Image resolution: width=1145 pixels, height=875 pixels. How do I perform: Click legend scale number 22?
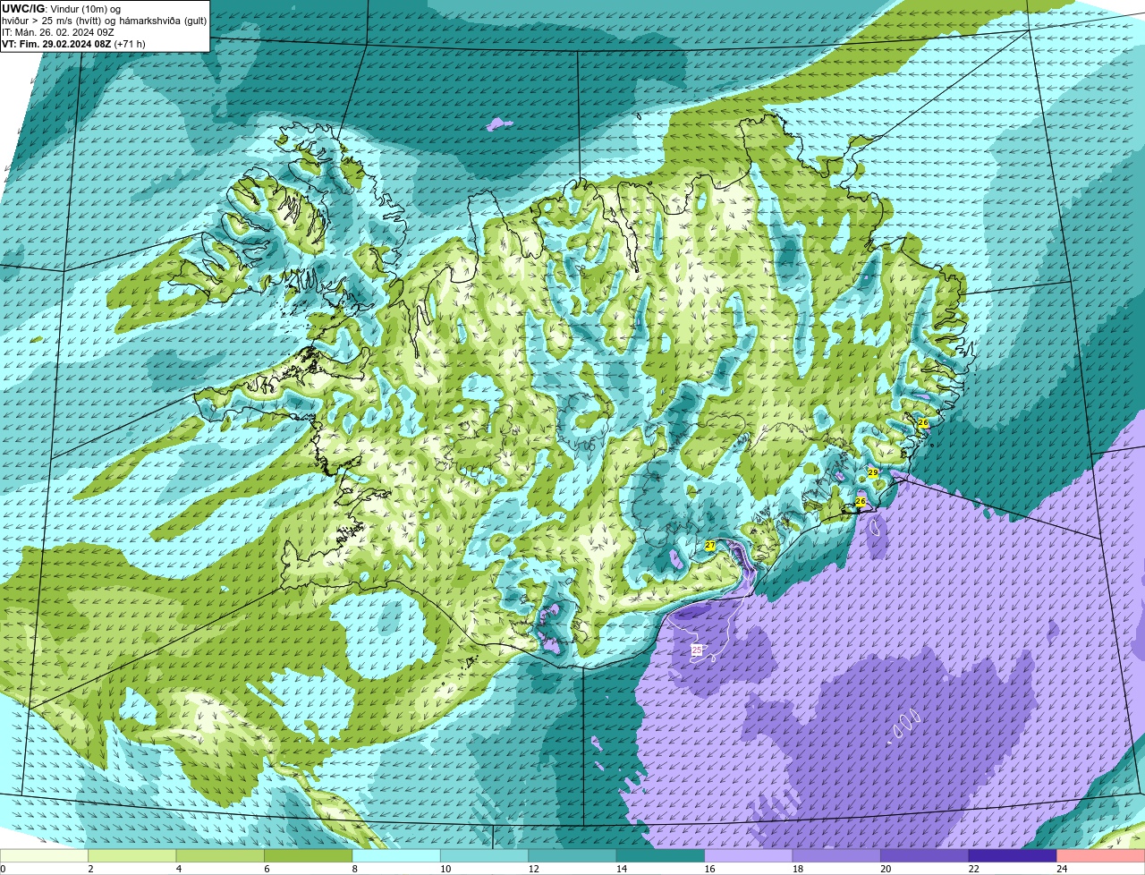973,869
